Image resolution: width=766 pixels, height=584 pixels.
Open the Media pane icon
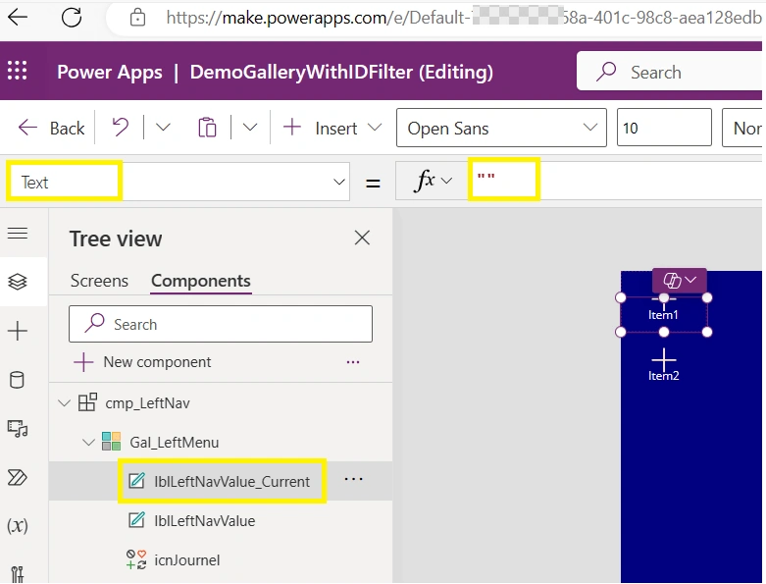[18, 429]
